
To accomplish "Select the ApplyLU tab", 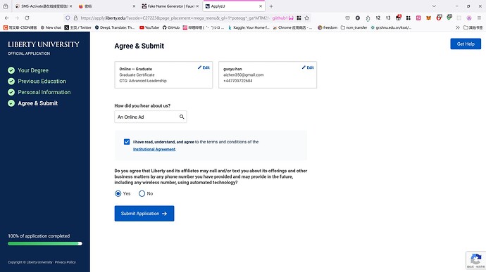I will pos(234,6).
